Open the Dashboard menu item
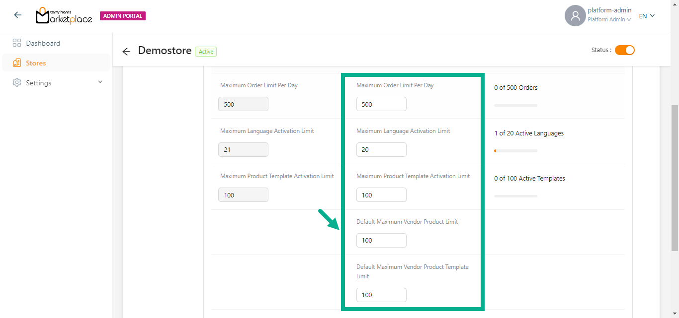The image size is (679, 318). 43,43
